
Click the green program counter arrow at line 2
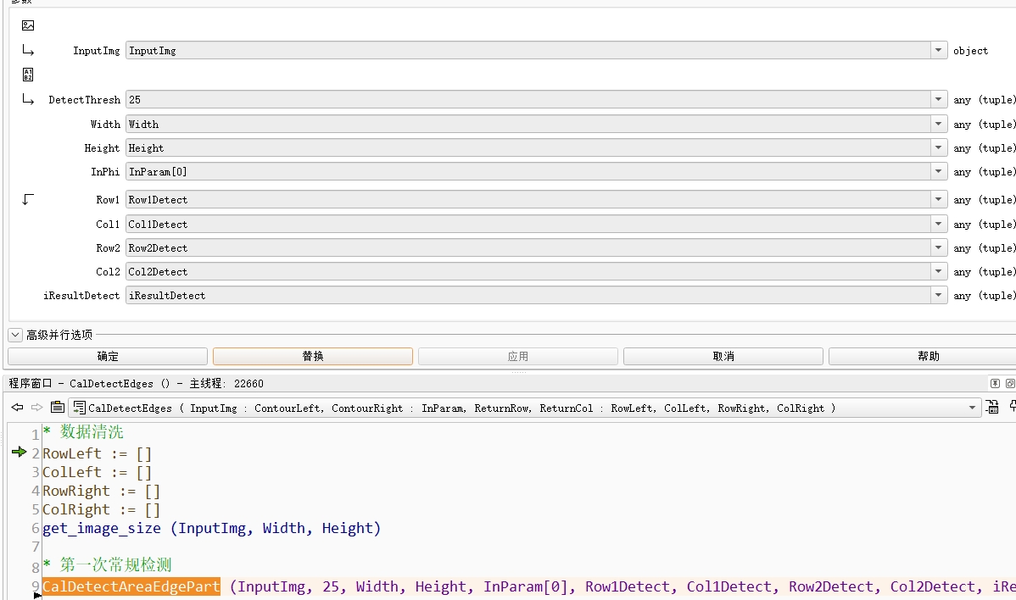pos(19,453)
